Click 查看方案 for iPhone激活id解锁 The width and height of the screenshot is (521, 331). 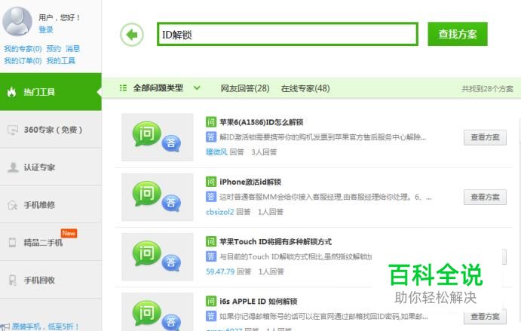(485, 197)
